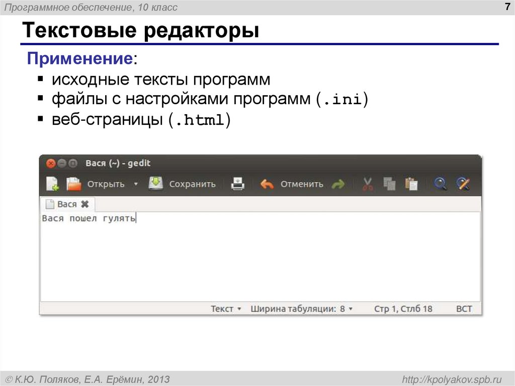Image resolution: width=515 pixels, height=386 pixels.
Task: Click the paste clipboard icon
Action: click(411, 184)
